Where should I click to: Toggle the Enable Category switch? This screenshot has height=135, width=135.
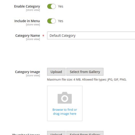[51, 6]
